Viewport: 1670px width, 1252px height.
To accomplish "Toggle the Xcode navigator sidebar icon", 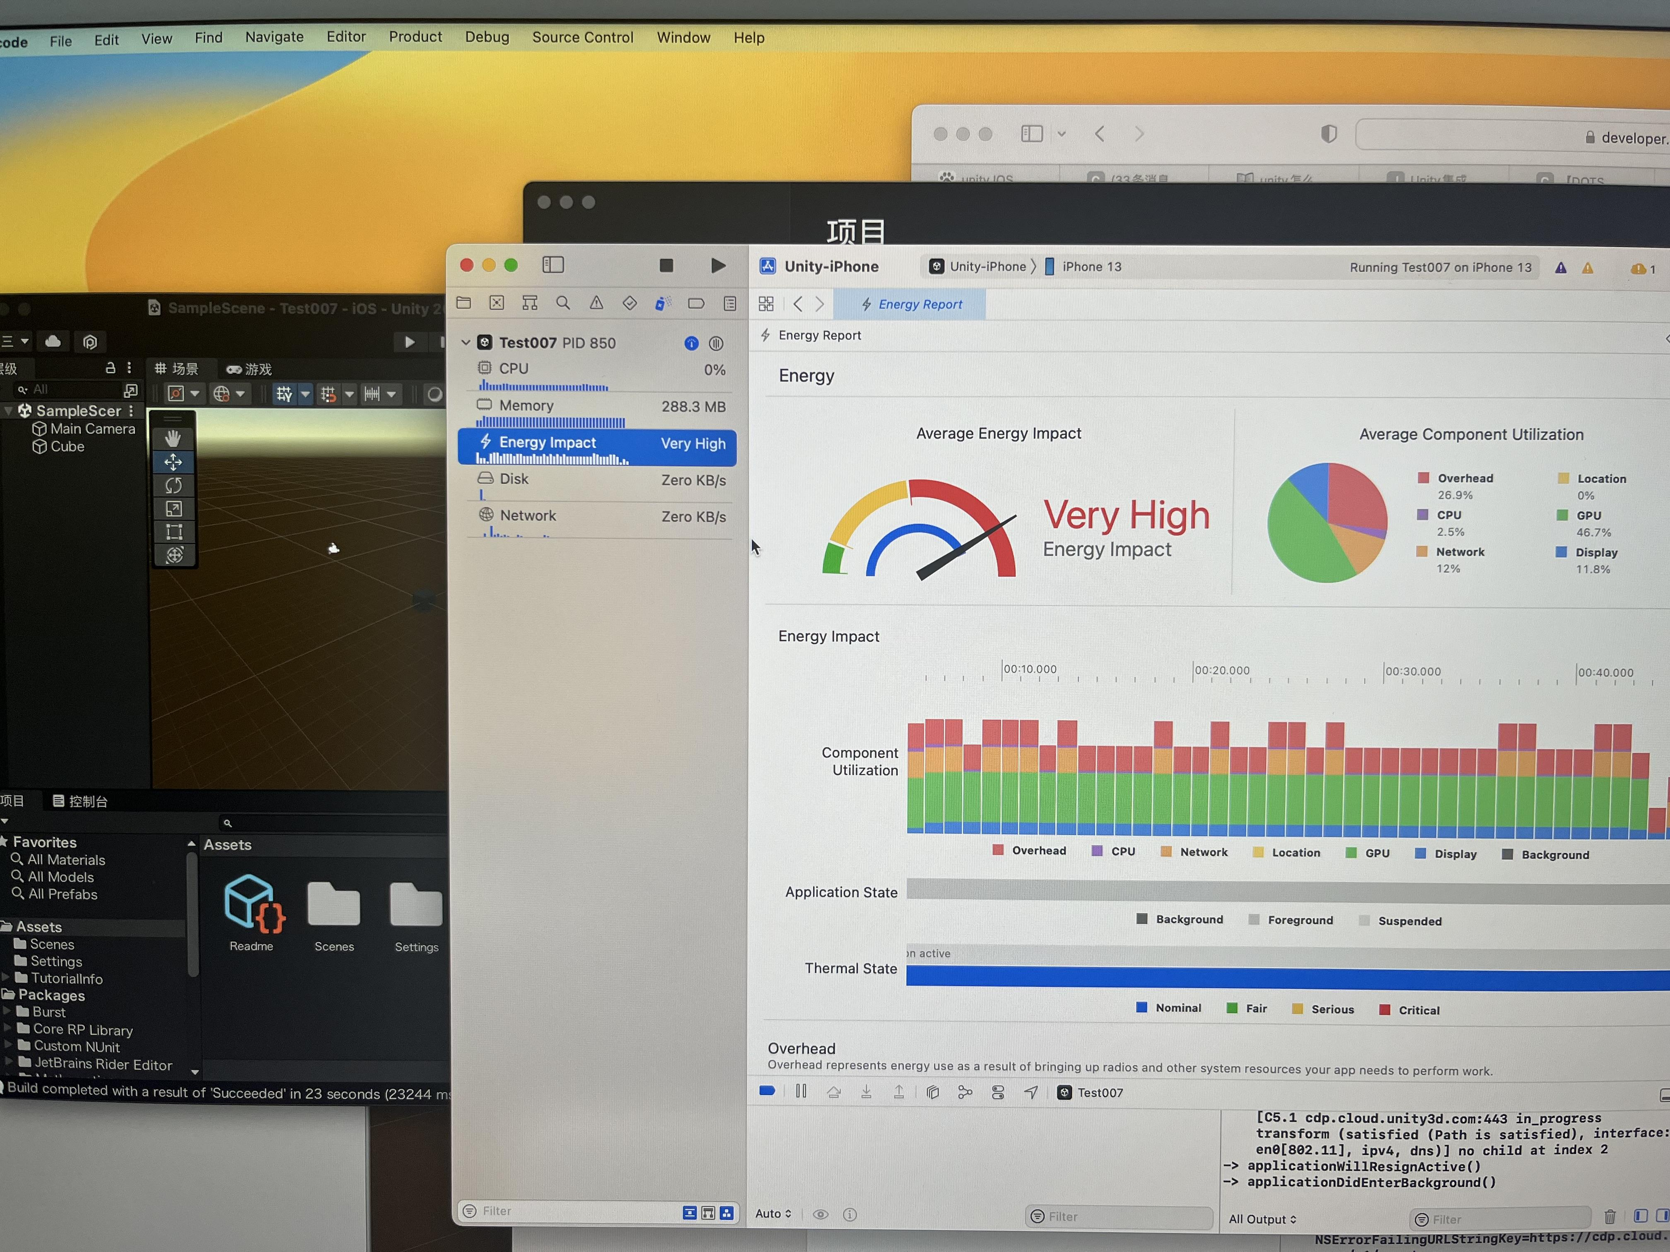I will [553, 264].
